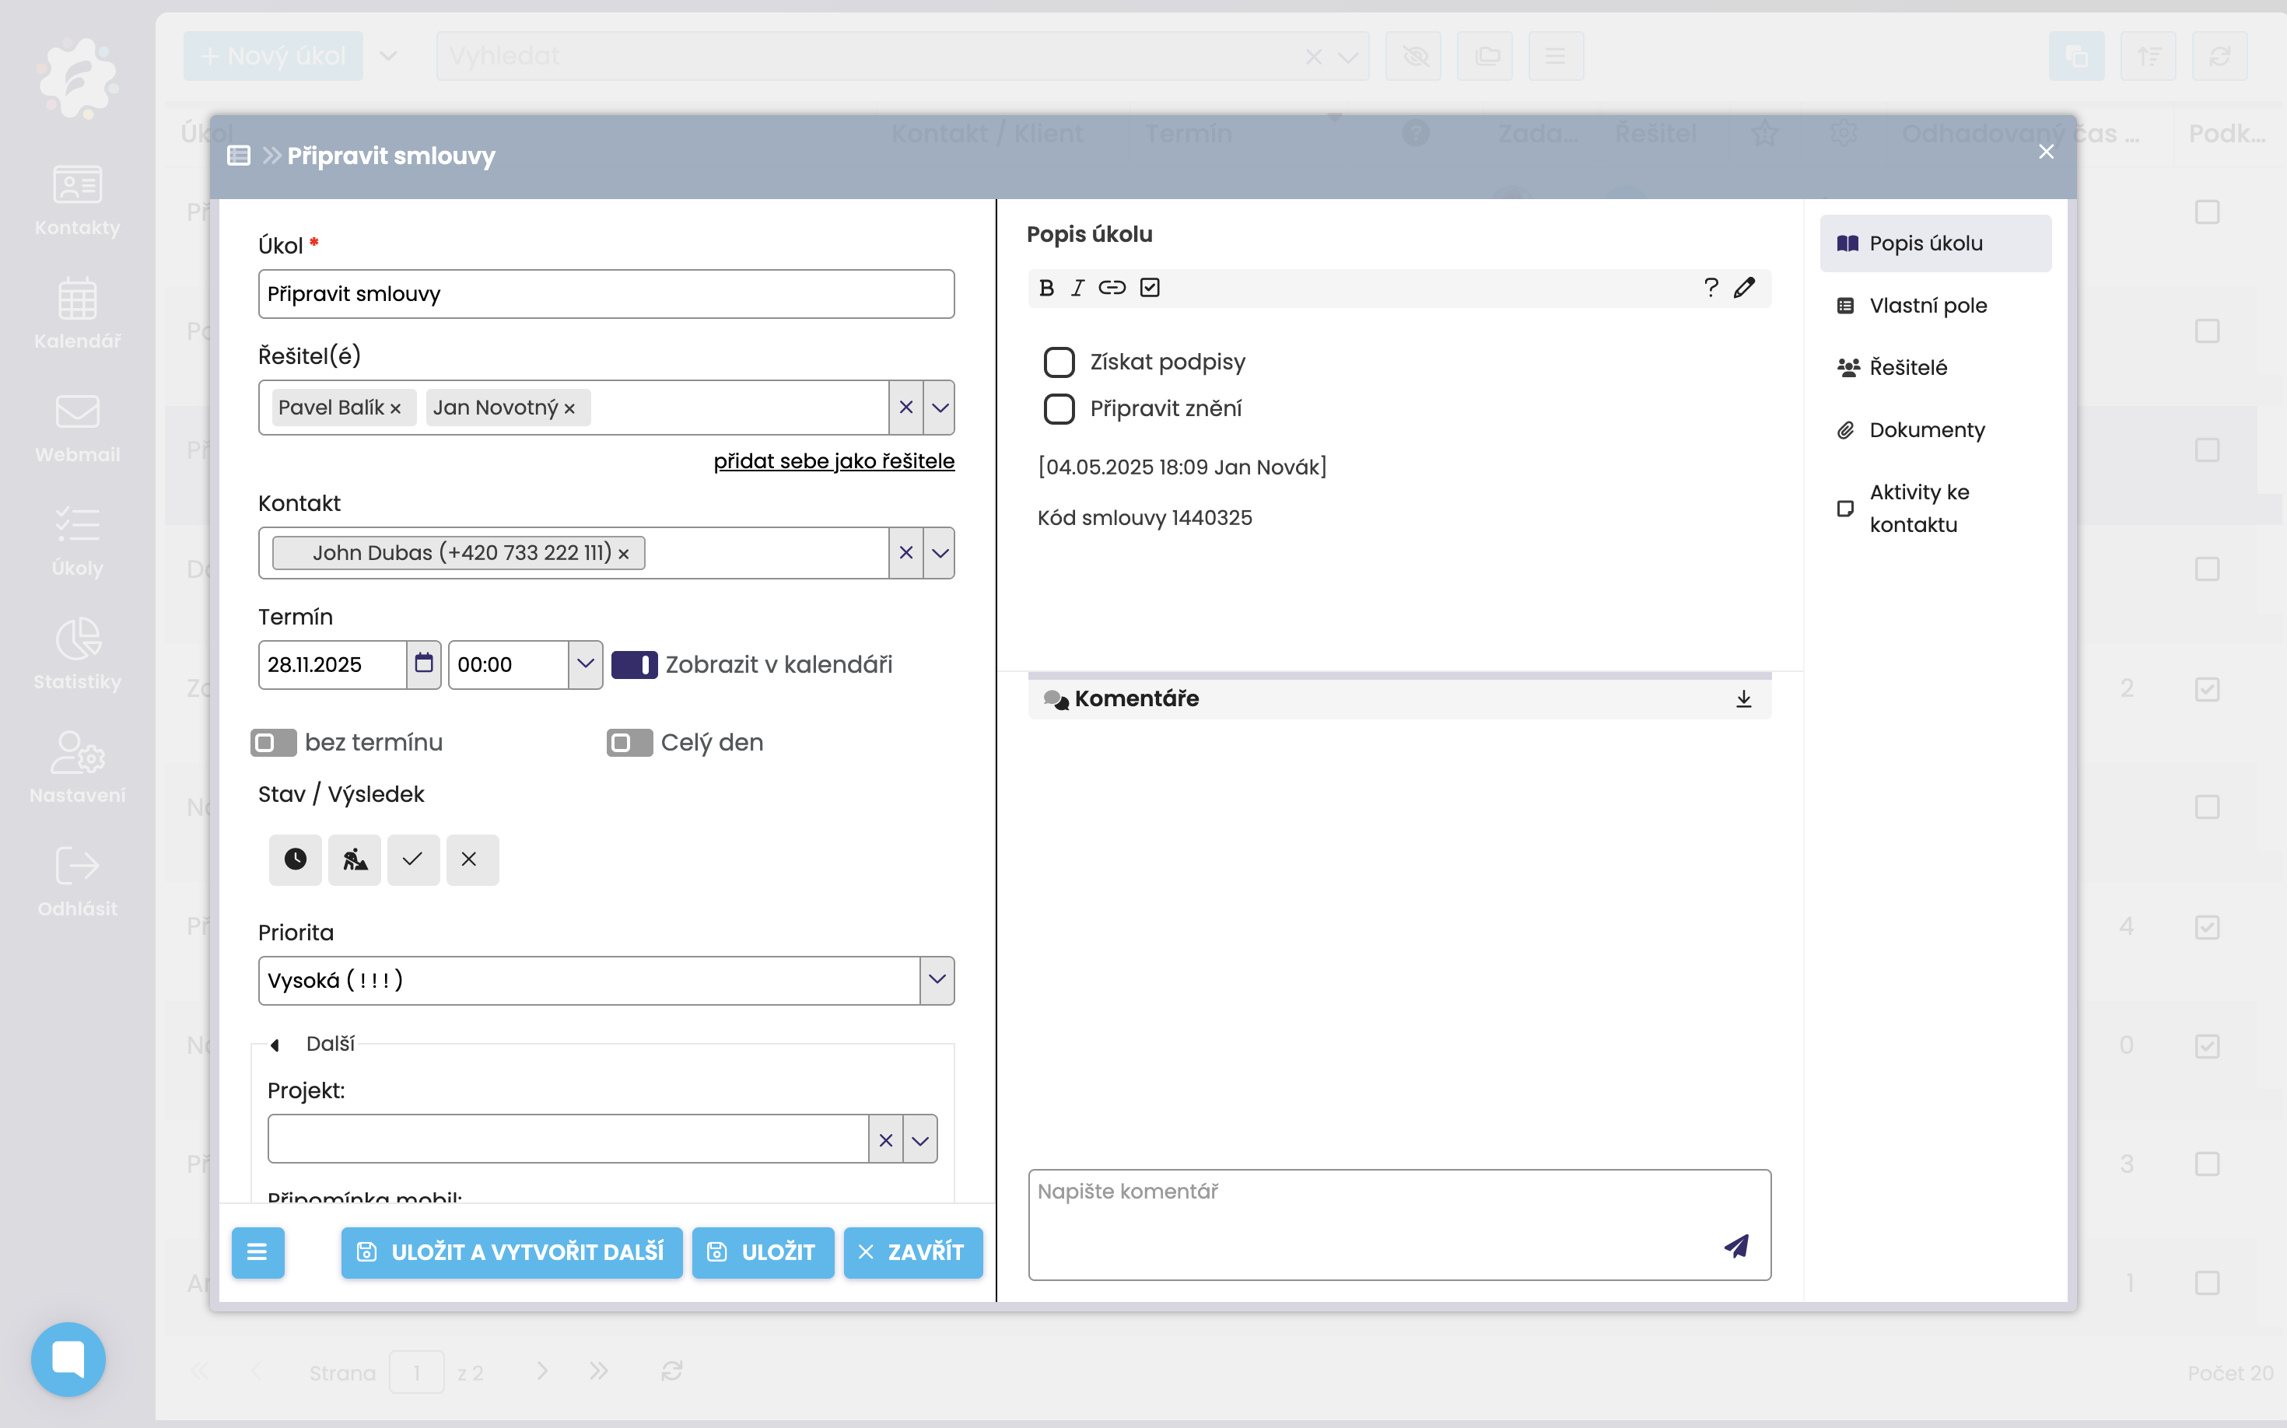This screenshot has height=1428, width=2287.
Task: Send the comment with the paper plane icon
Action: pyautogui.click(x=1736, y=1247)
